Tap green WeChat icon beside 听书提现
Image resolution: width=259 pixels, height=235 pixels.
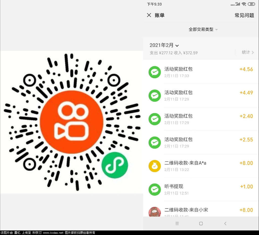155,190
